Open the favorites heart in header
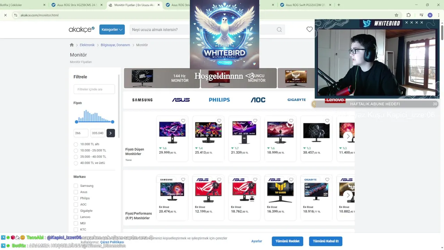The width and height of the screenshot is (444, 250). 309,30
